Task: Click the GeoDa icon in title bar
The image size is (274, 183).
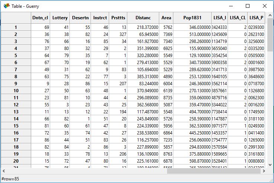Action: pyautogui.click(x=6, y=6)
